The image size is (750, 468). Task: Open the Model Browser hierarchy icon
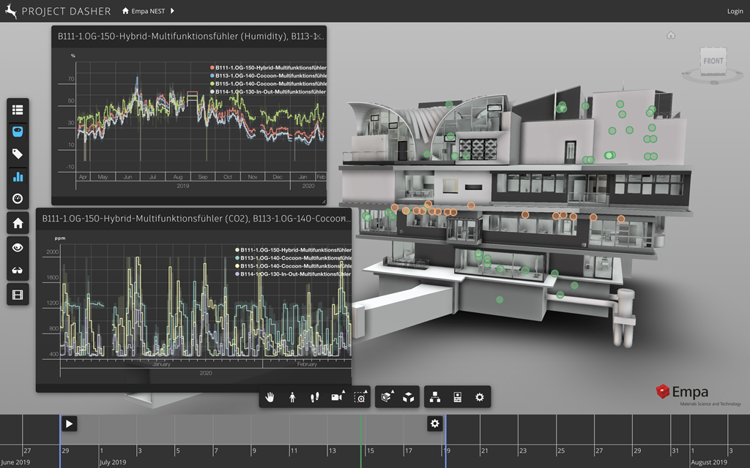(x=435, y=397)
